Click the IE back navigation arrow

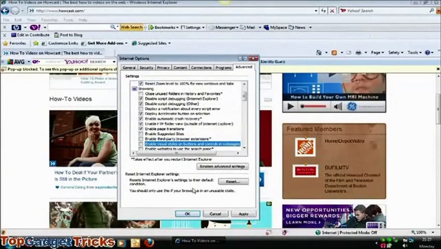pyautogui.click(x=5, y=11)
